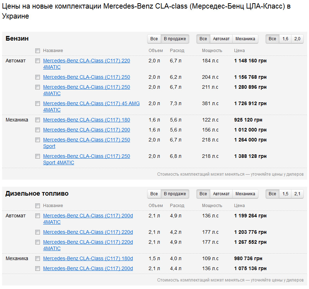Select 'Автомат' filter in diesel section
The image size is (309, 289).
pos(221,194)
